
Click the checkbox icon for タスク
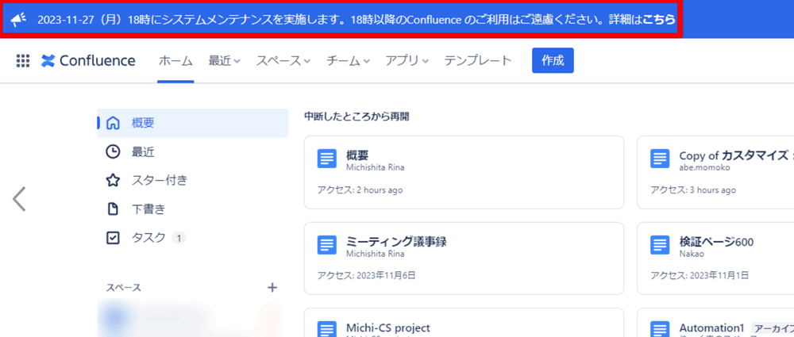(113, 238)
